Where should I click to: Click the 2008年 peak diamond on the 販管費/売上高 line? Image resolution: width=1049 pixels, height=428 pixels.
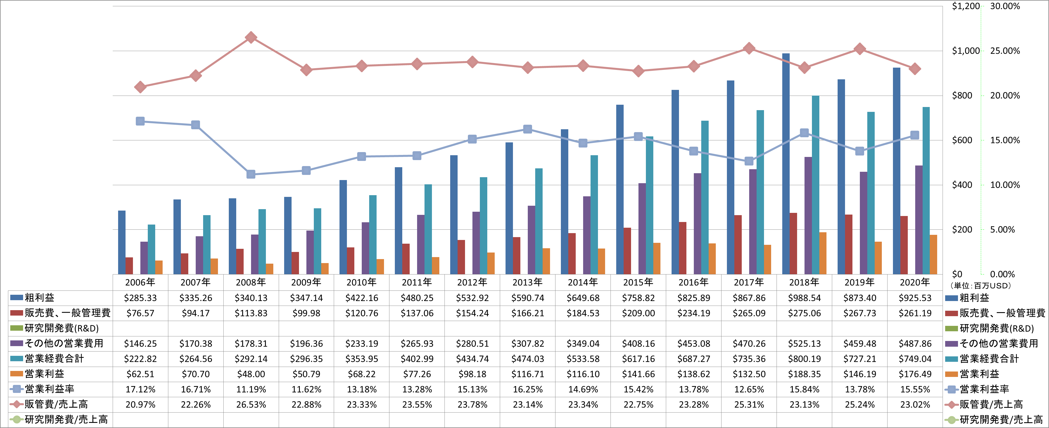[x=251, y=37]
